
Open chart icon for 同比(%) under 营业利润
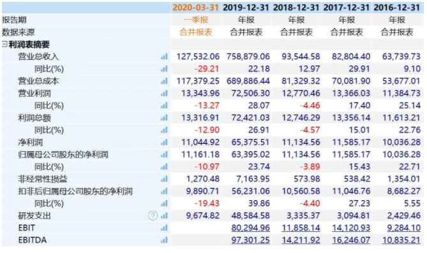pyautogui.click(x=164, y=106)
